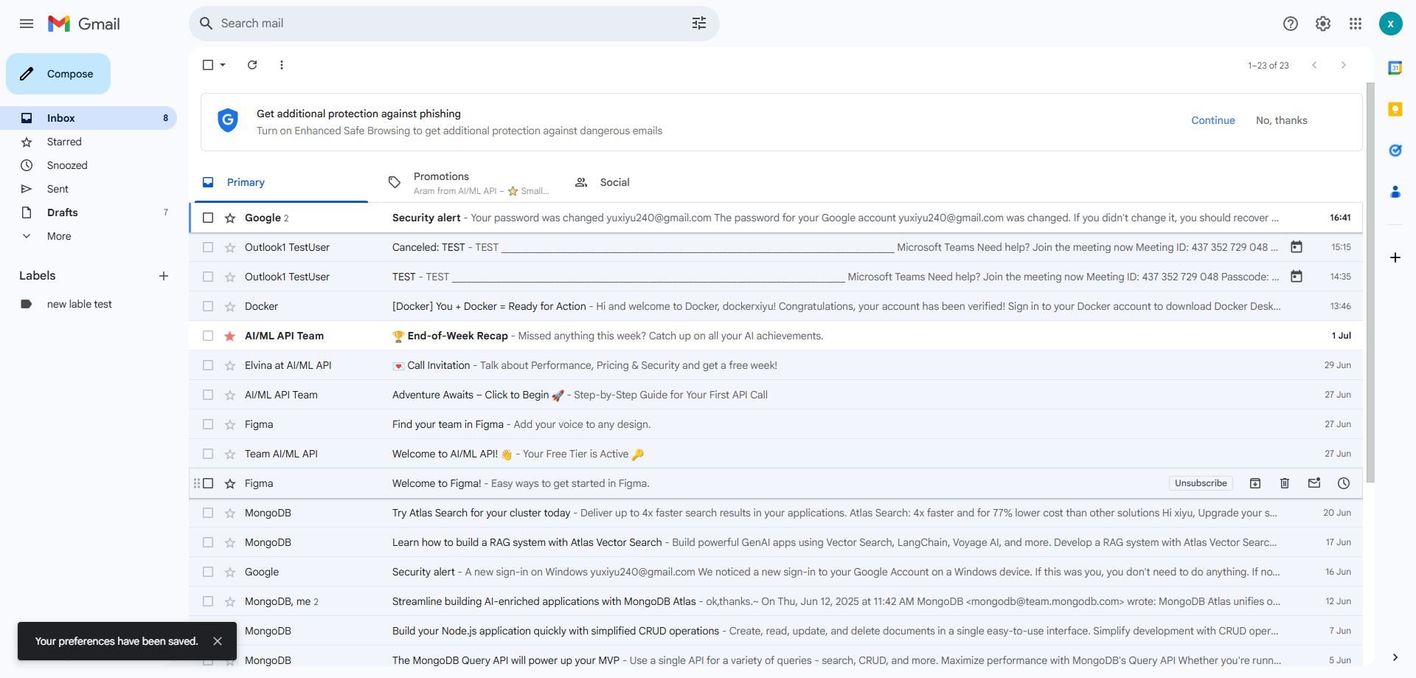This screenshot has width=1416, height=678.
Task: Click Continue on phishing protection banner
Action: (x=1213, y=120)
